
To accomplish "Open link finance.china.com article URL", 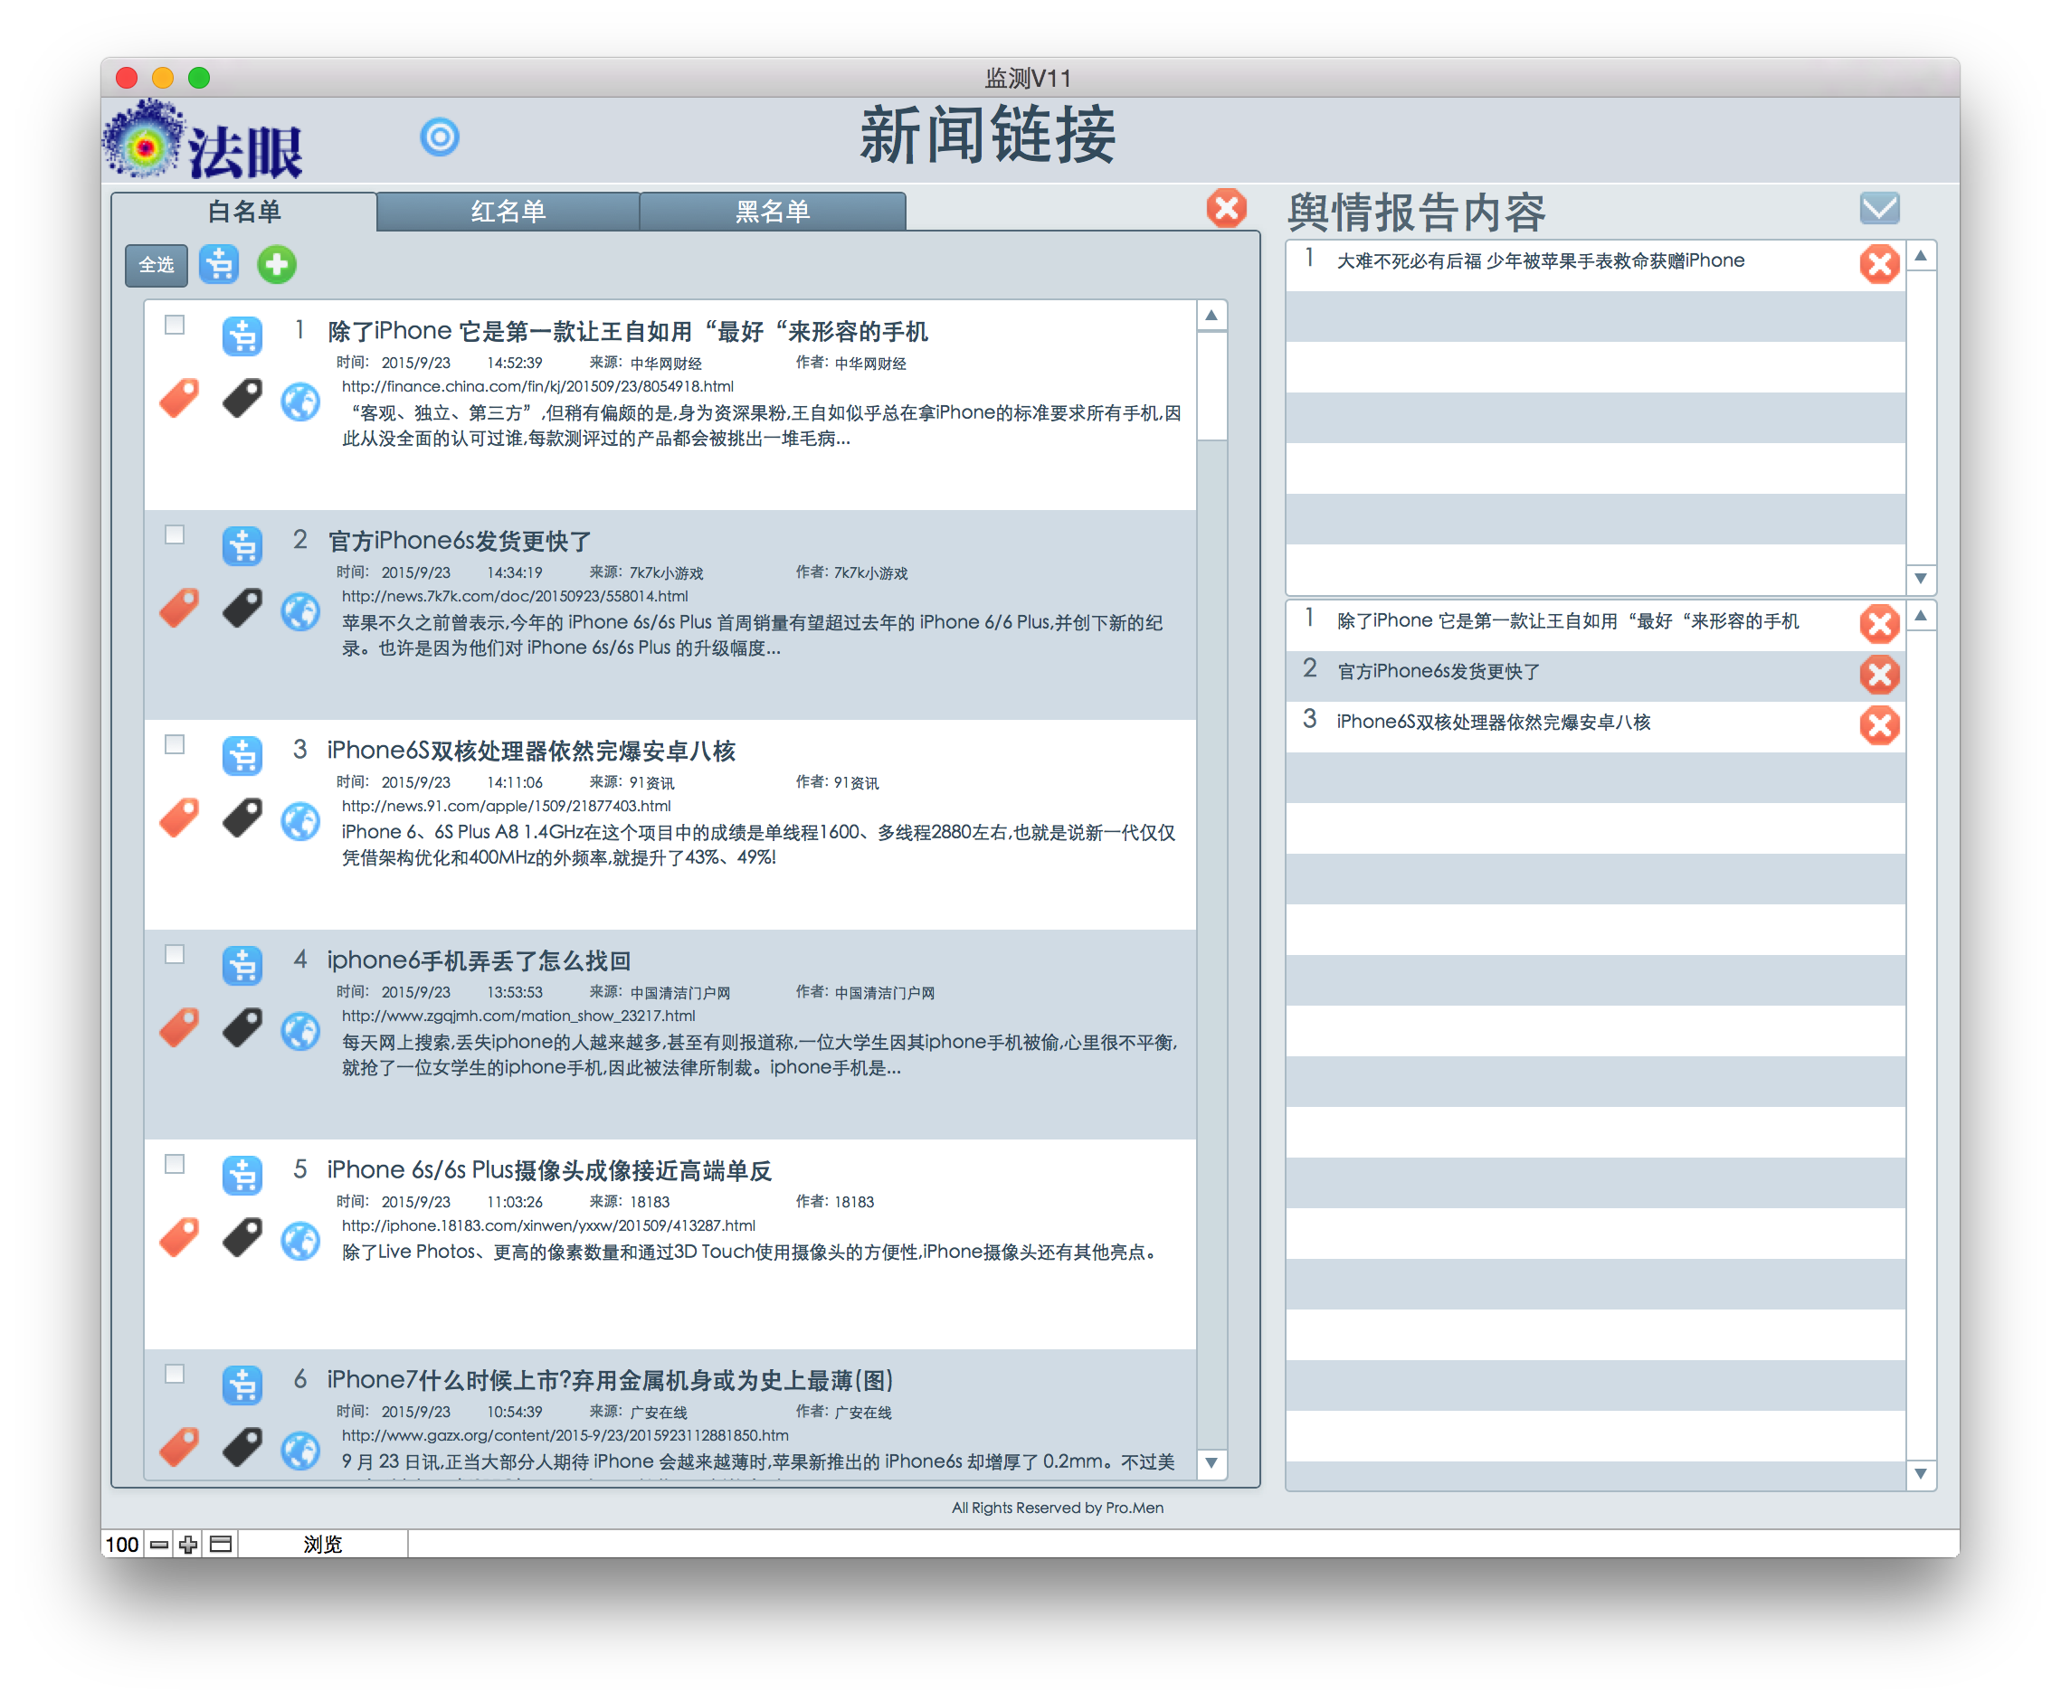I will (537, 386).
